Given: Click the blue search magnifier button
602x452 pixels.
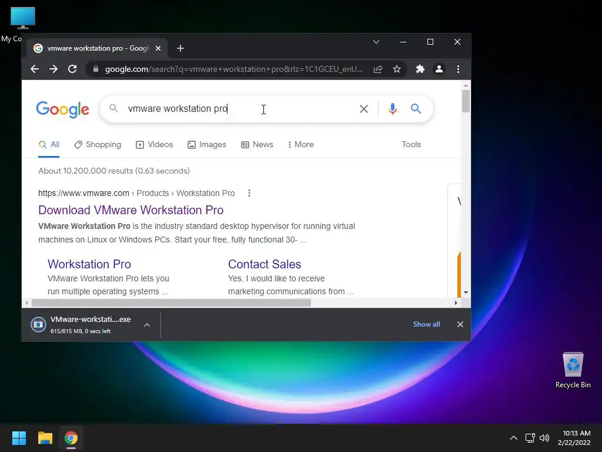Looking at the screenshot, I should (x=416, y=109).
